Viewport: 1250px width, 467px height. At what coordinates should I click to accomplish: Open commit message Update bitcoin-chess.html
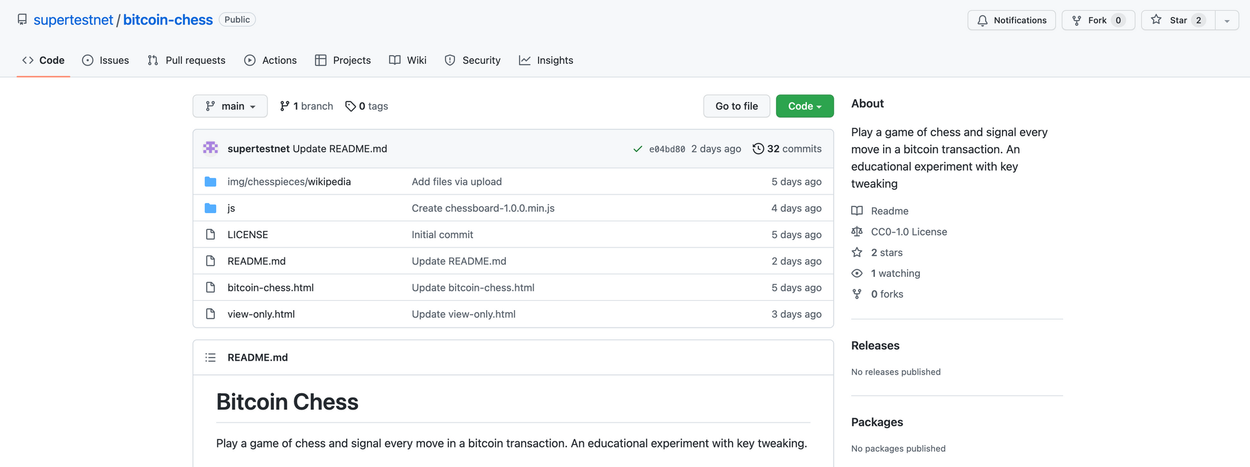(473, 288)
